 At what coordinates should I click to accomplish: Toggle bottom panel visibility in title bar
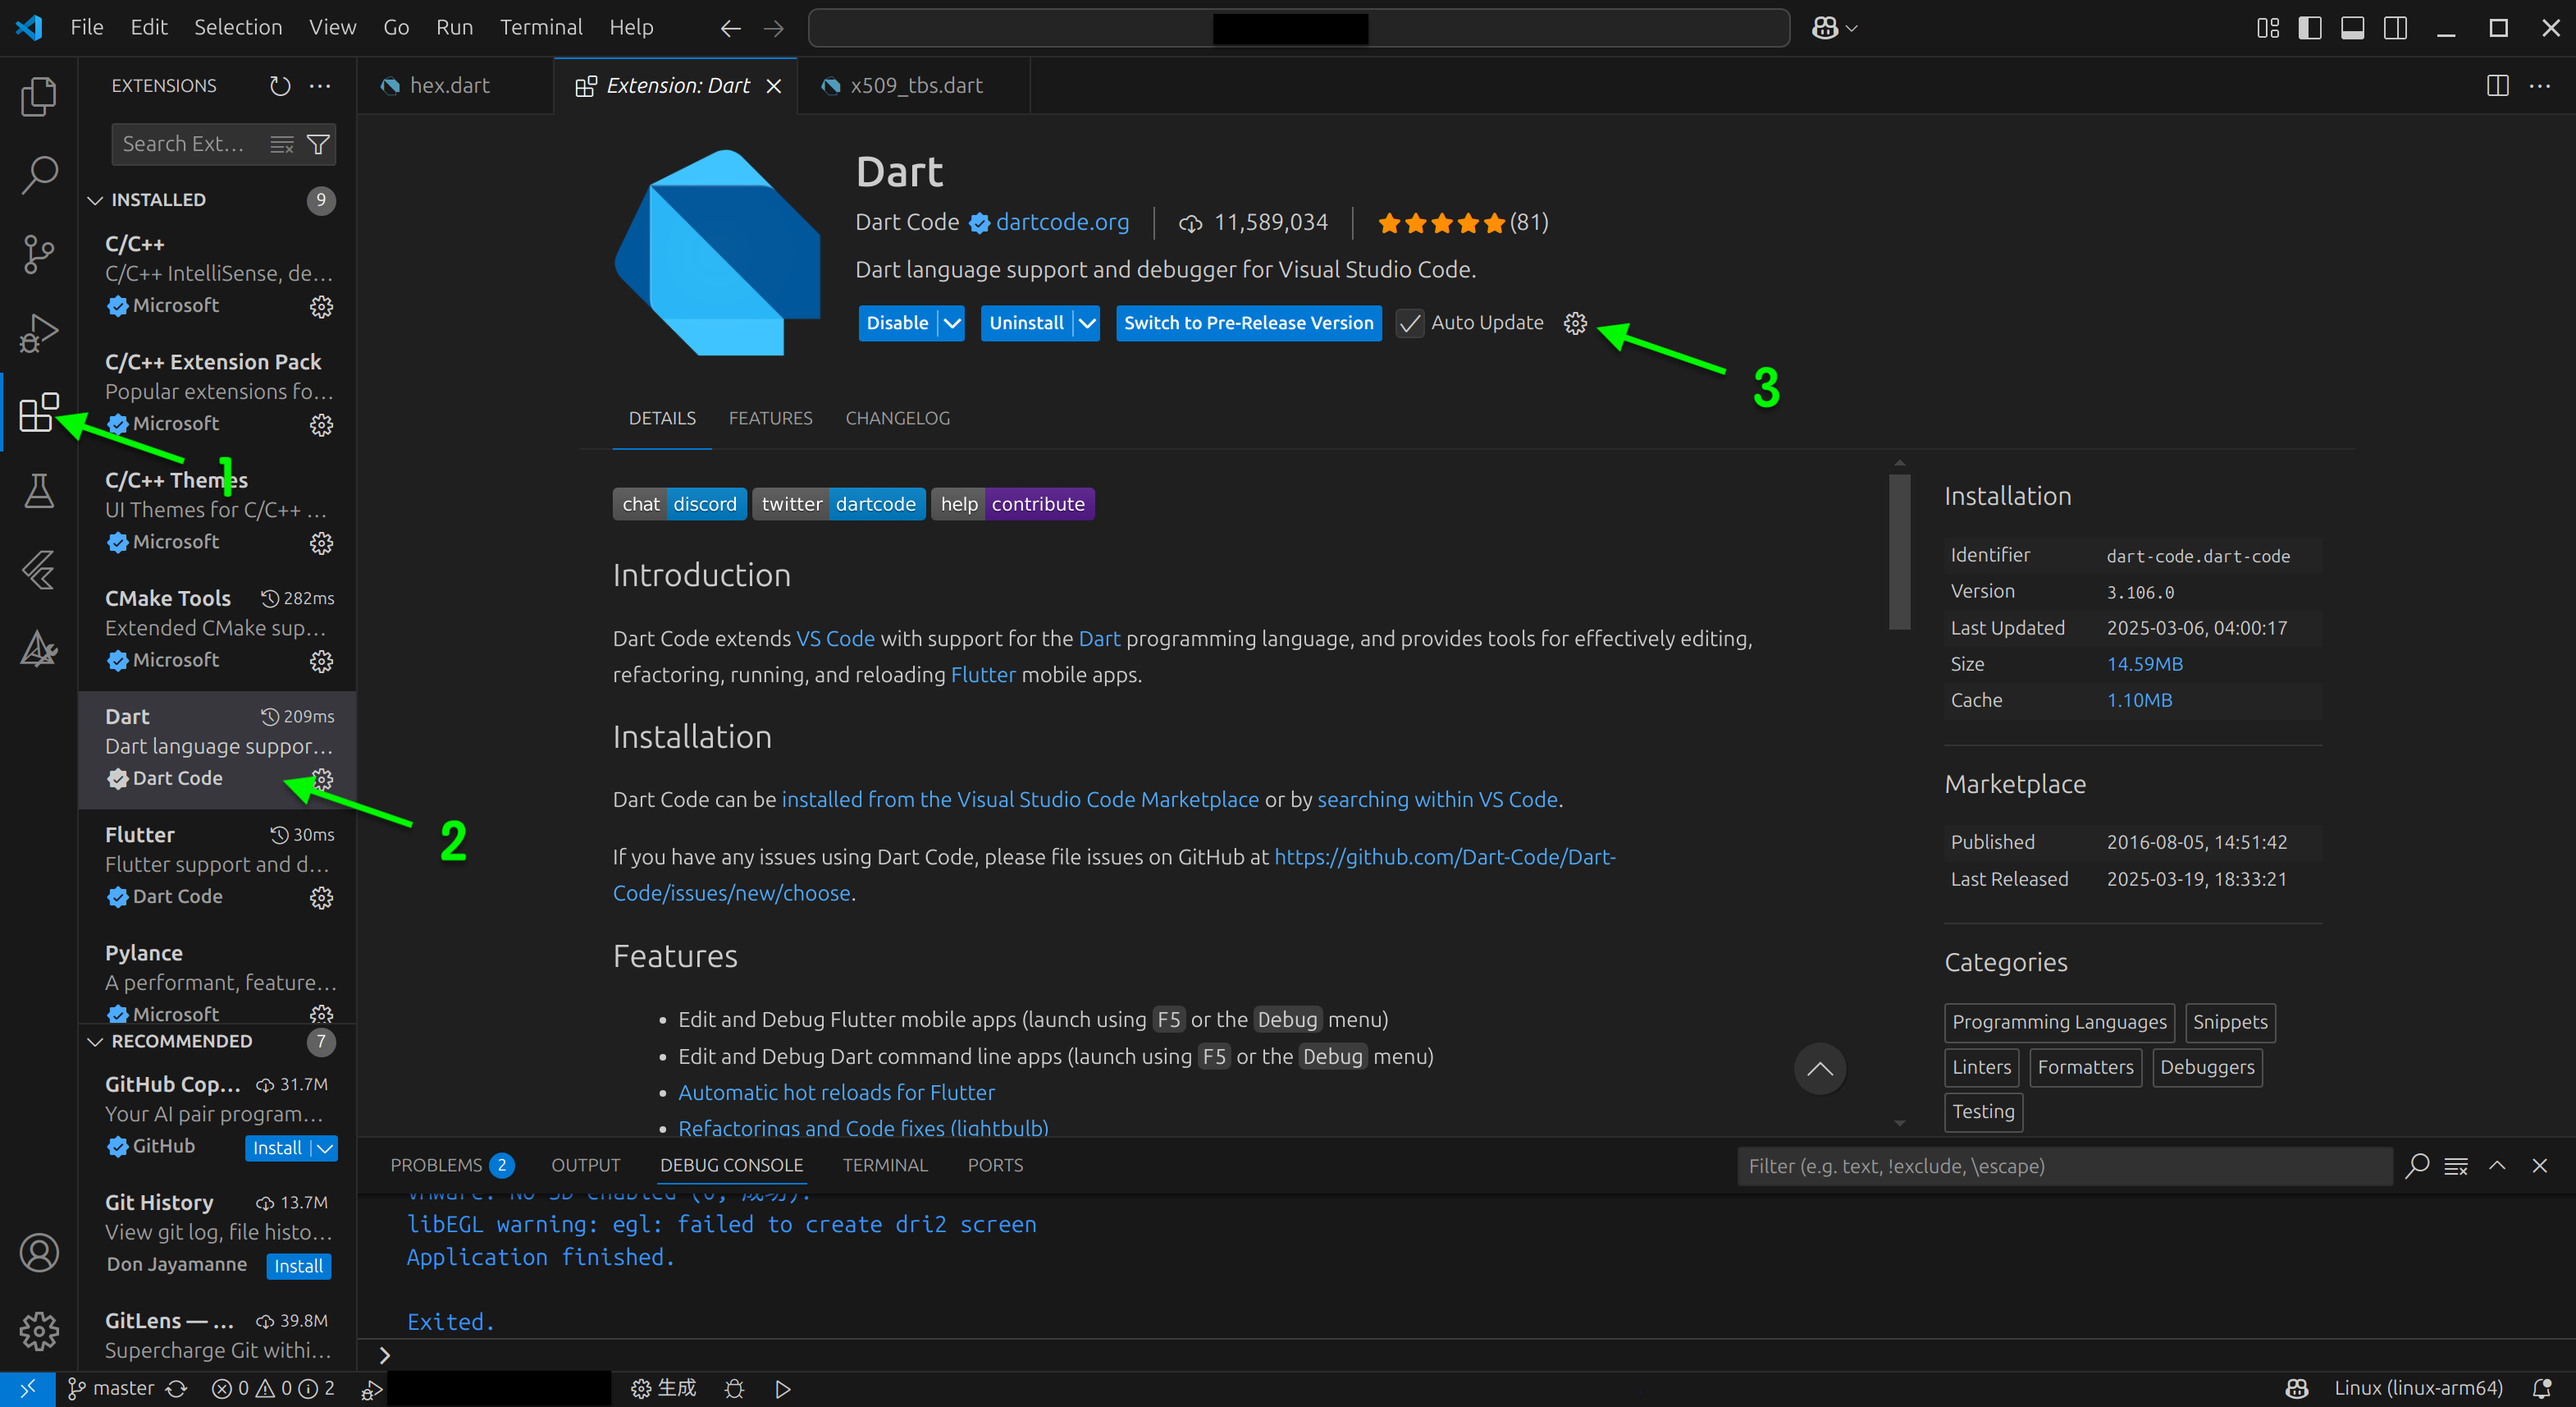[x=2352, y=28]
